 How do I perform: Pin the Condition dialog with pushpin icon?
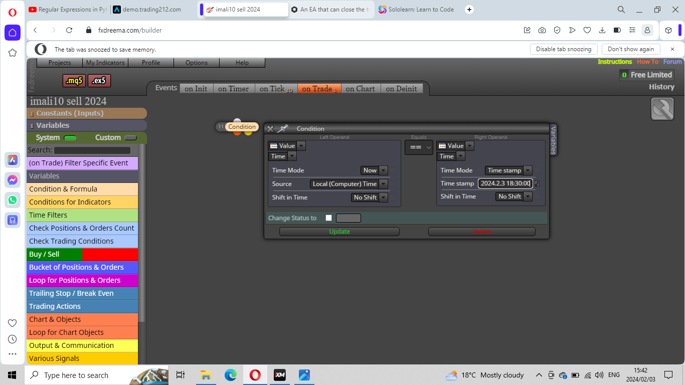pyautogui.click(x=283, y=129)
